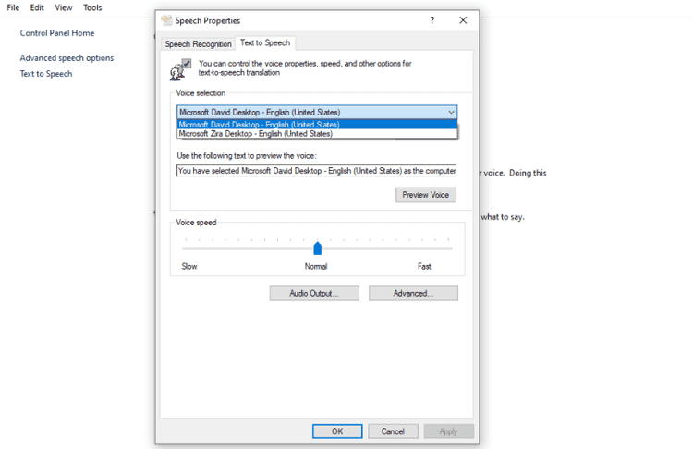Click the question mark help button
This screenshot has height=449, width=693.
(432, 20)
